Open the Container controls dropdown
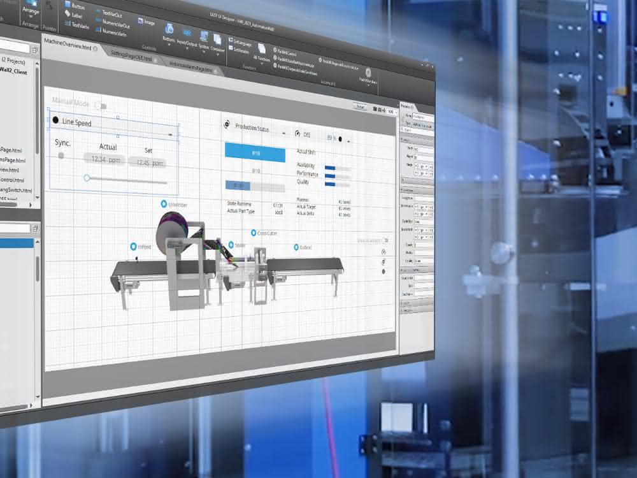The height and width of the screenshot is (478, 637). (217, 44)
